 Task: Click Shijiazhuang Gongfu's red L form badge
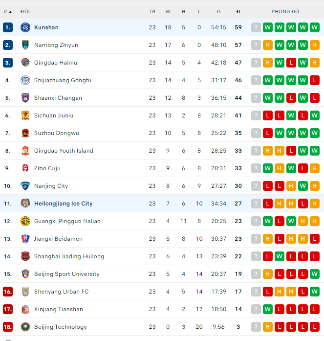pyautogui.click(x=314, y=80)
